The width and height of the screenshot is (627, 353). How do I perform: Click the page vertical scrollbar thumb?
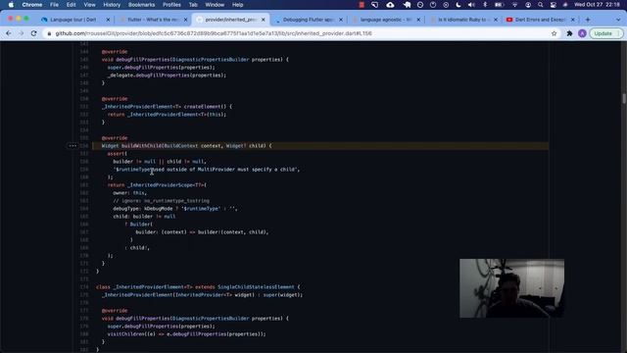coord(623,98)
